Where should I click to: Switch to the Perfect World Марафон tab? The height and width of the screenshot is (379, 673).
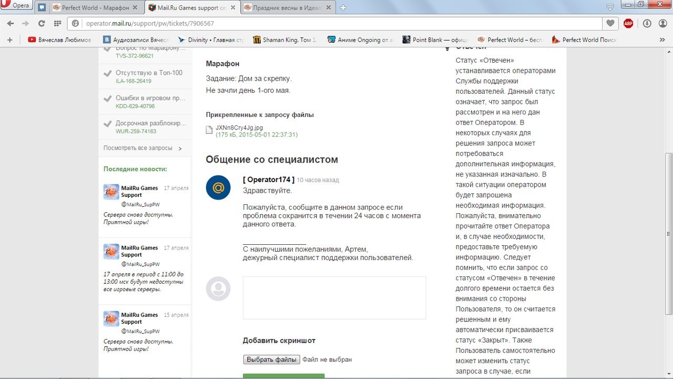tap(95, 8)
